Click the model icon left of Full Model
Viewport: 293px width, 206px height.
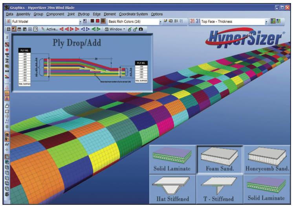click(8, 21)
